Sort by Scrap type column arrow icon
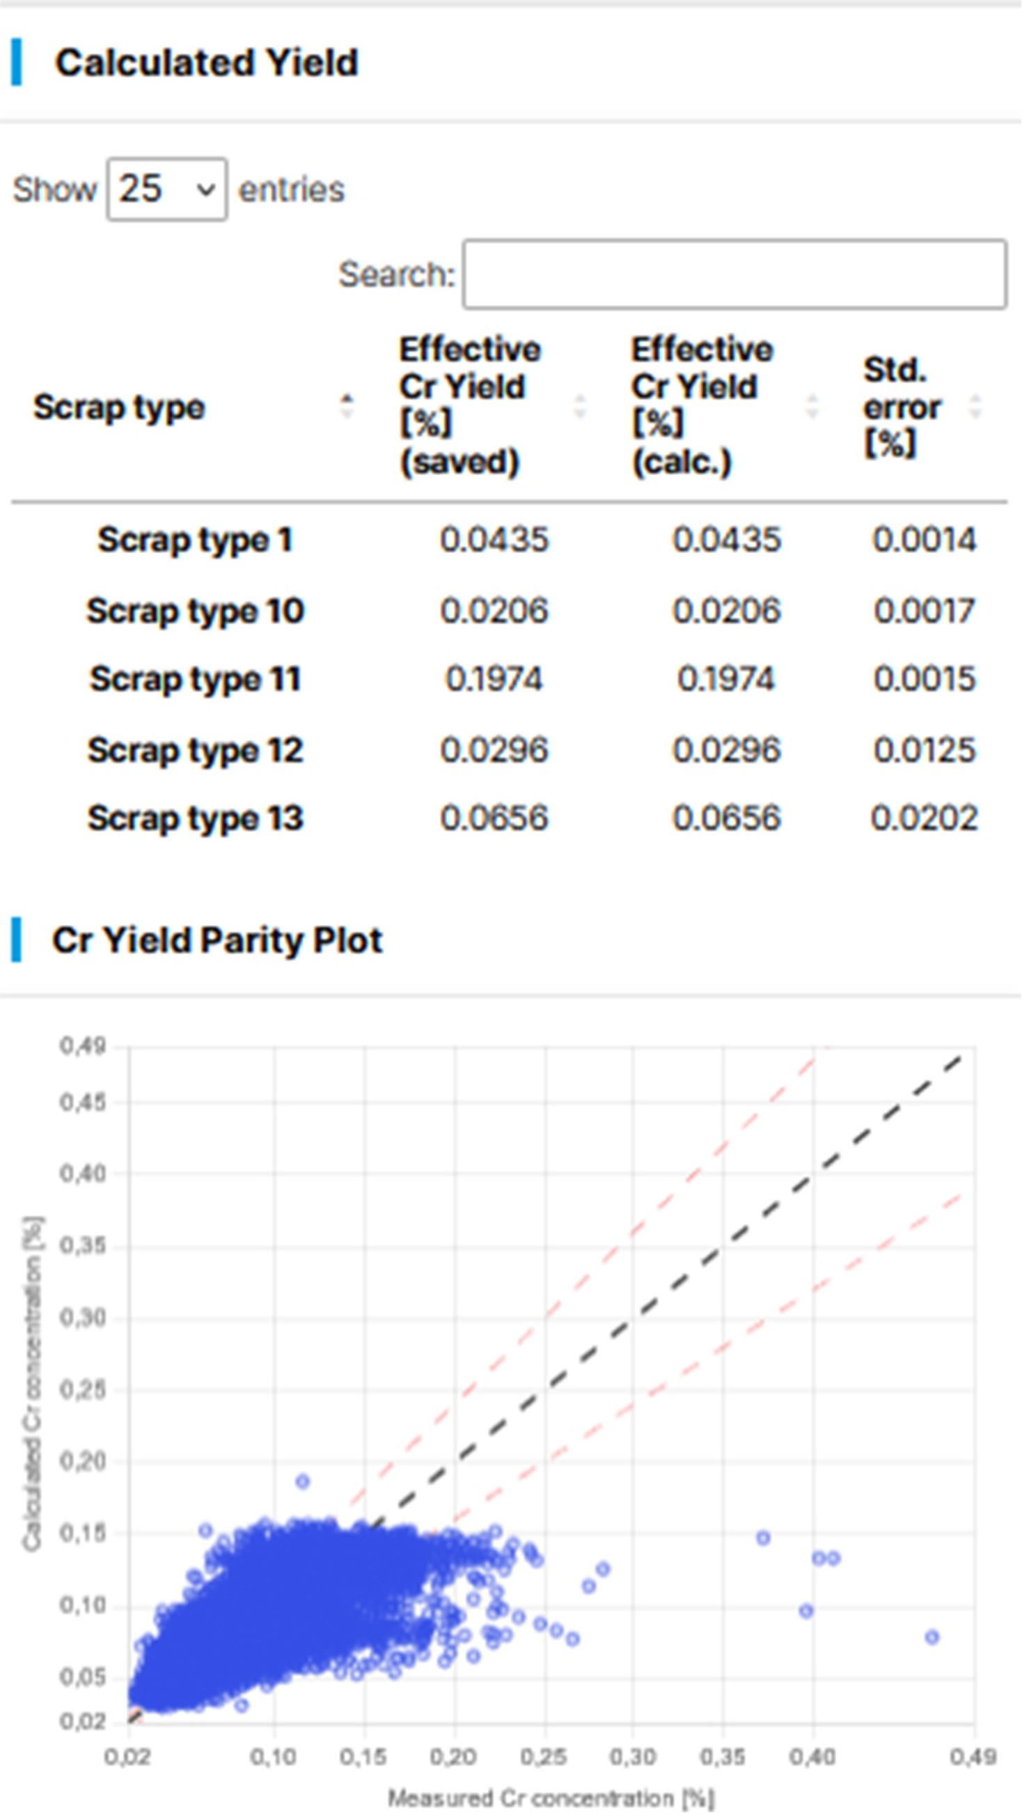Image resolution: width=1022 pixels, height=1813 pixels. coord(346,407)
